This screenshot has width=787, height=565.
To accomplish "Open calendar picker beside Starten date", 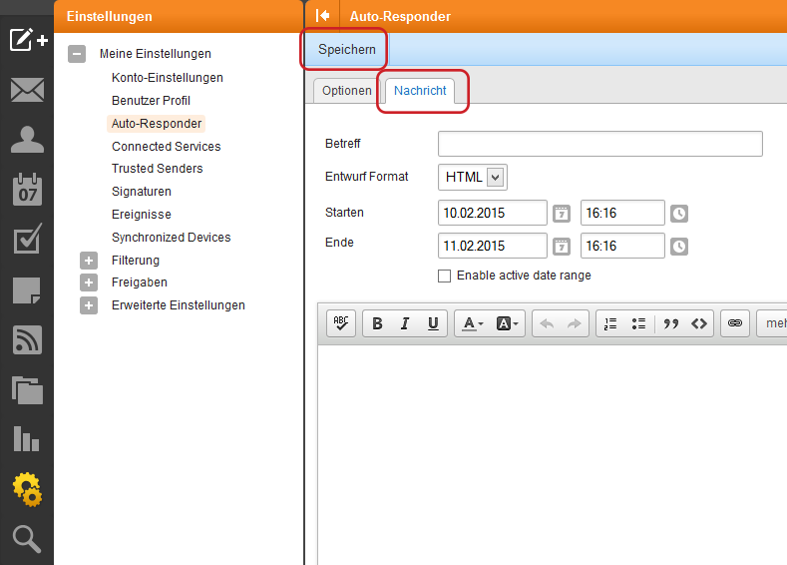I will click(562, 214).
